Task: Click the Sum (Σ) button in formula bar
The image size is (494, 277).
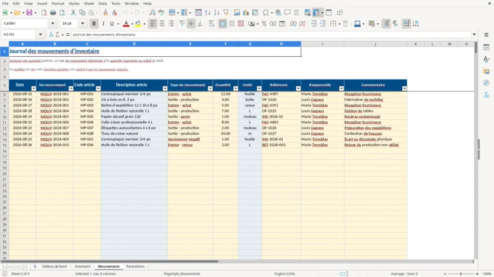Action: pos(58,35)
